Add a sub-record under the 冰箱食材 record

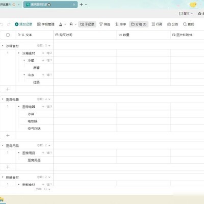pos(43,53)
